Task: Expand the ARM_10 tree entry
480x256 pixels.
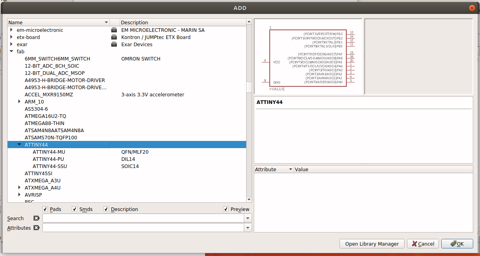Action: click(x=19, y=102)
